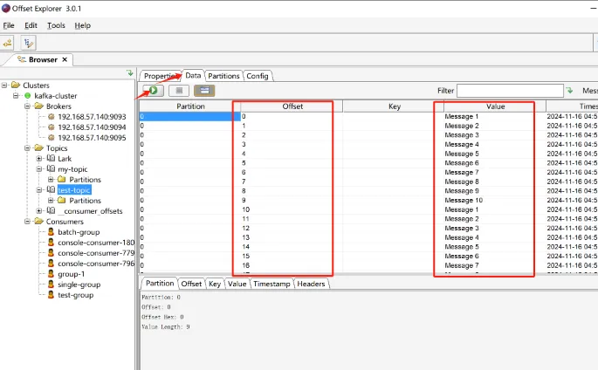Open the Timestamp detail tab

tap(272, 284)
